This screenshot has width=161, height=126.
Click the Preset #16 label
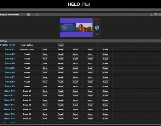coord(9,119)
